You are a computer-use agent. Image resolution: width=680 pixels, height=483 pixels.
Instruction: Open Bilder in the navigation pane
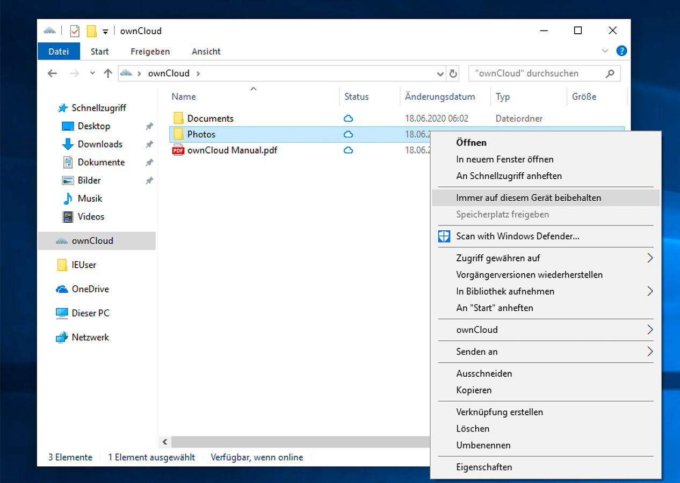coord(89,180)
